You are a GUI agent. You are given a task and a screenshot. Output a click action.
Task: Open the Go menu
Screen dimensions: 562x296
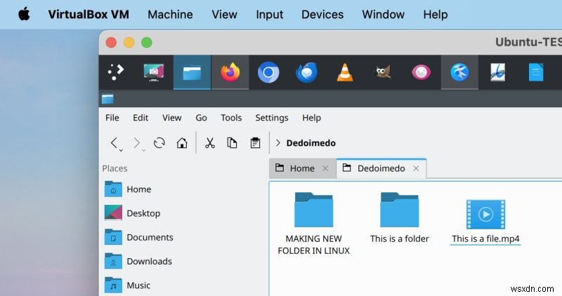point(201,118)
